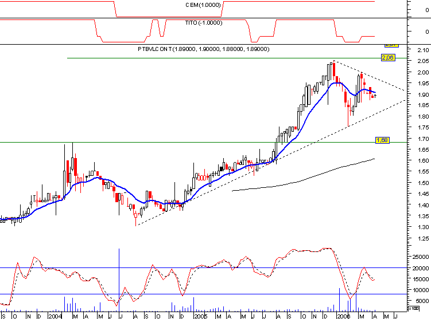Click the 1.60 price axis value

point(423,161)
